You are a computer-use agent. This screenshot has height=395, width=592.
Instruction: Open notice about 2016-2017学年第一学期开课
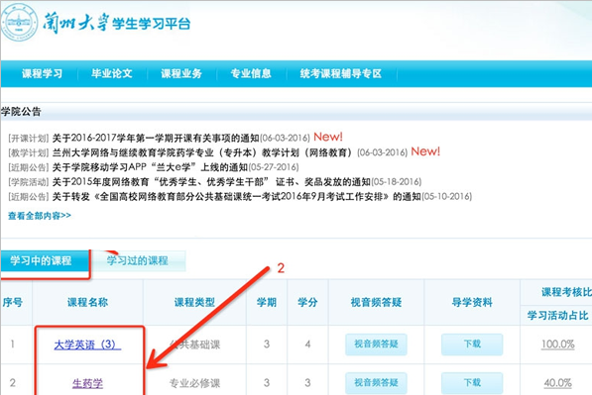tap(156, 138)
